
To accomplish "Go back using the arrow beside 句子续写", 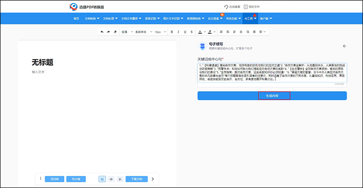I will click(345, 46).
